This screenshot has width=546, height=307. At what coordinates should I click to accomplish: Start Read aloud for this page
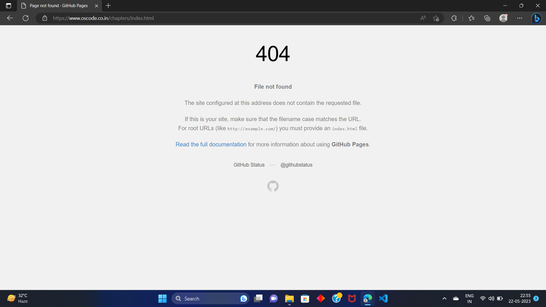[x=423, y=18]
